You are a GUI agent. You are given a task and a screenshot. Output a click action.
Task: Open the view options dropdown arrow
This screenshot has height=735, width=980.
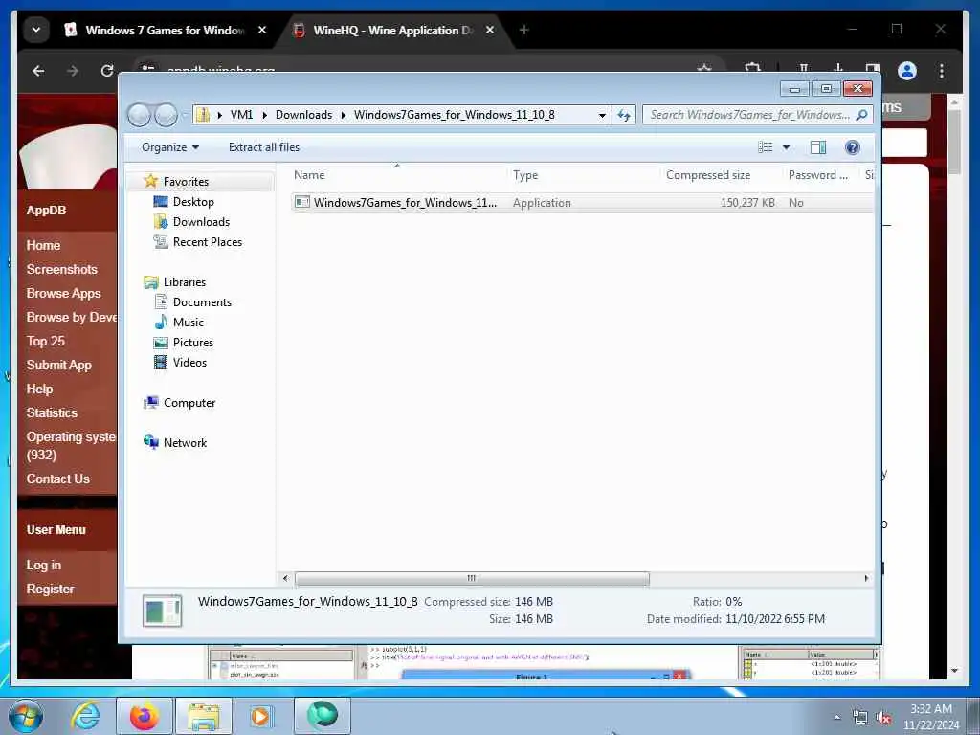(787, 147)
